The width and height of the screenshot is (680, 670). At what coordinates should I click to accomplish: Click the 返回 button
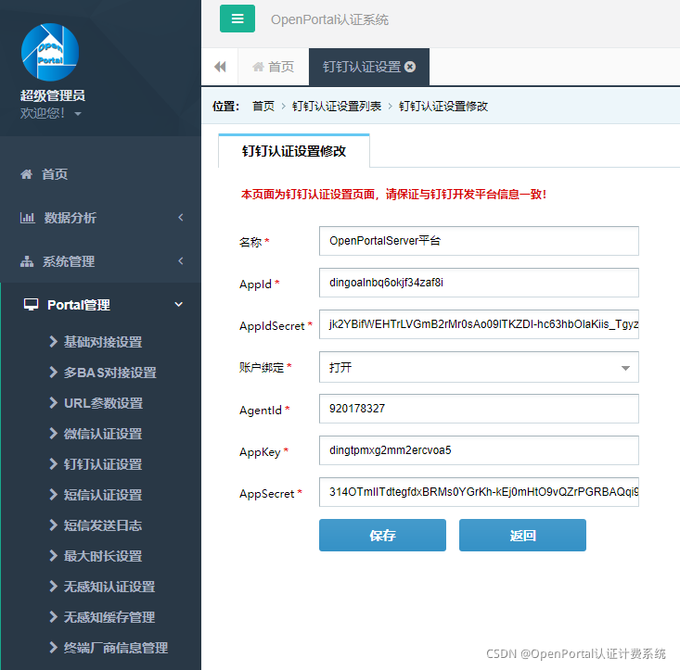pos(522,536)
